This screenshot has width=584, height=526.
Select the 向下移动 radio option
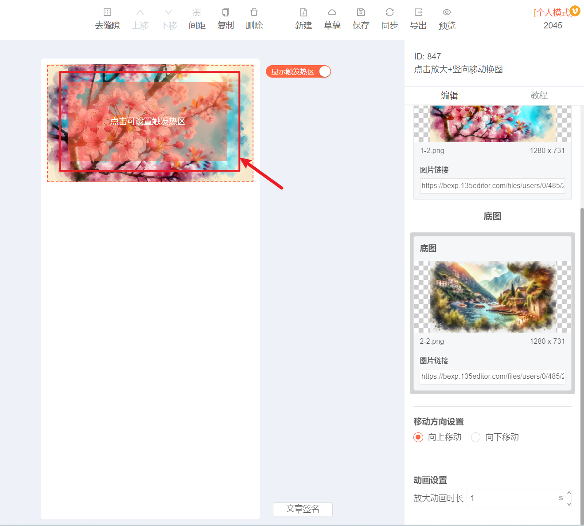(x=475, y=437)
